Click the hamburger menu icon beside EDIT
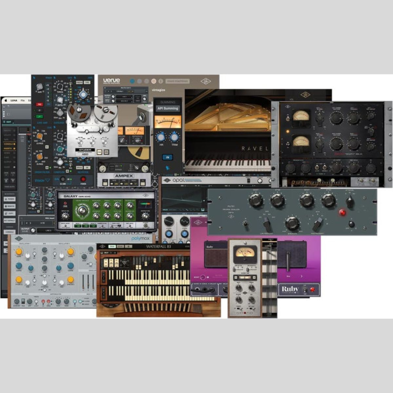This screenshot has width=393, height=393. tap(4, 122)
